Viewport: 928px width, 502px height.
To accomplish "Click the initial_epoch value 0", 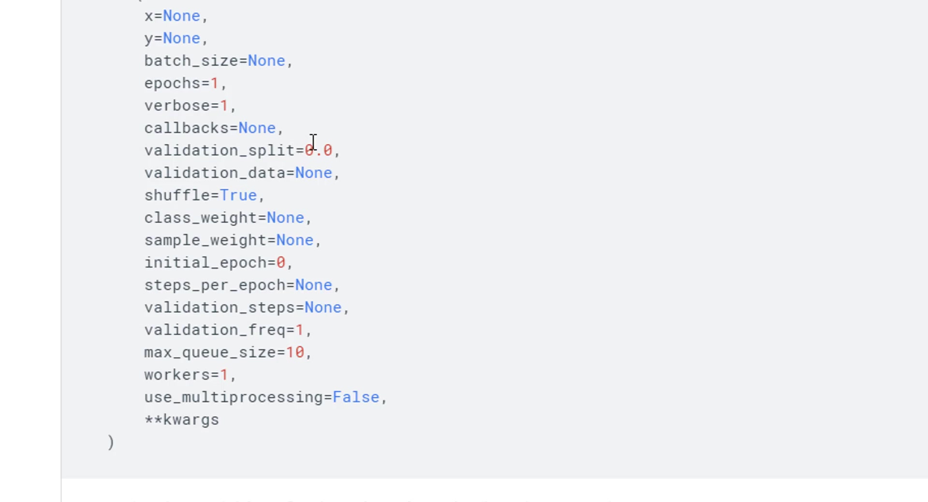I will tap(281, 263).
